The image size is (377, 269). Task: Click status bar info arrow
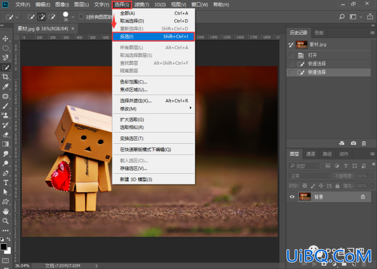(96, 266)
